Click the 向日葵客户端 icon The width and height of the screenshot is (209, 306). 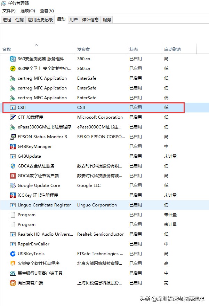point(12,283)
